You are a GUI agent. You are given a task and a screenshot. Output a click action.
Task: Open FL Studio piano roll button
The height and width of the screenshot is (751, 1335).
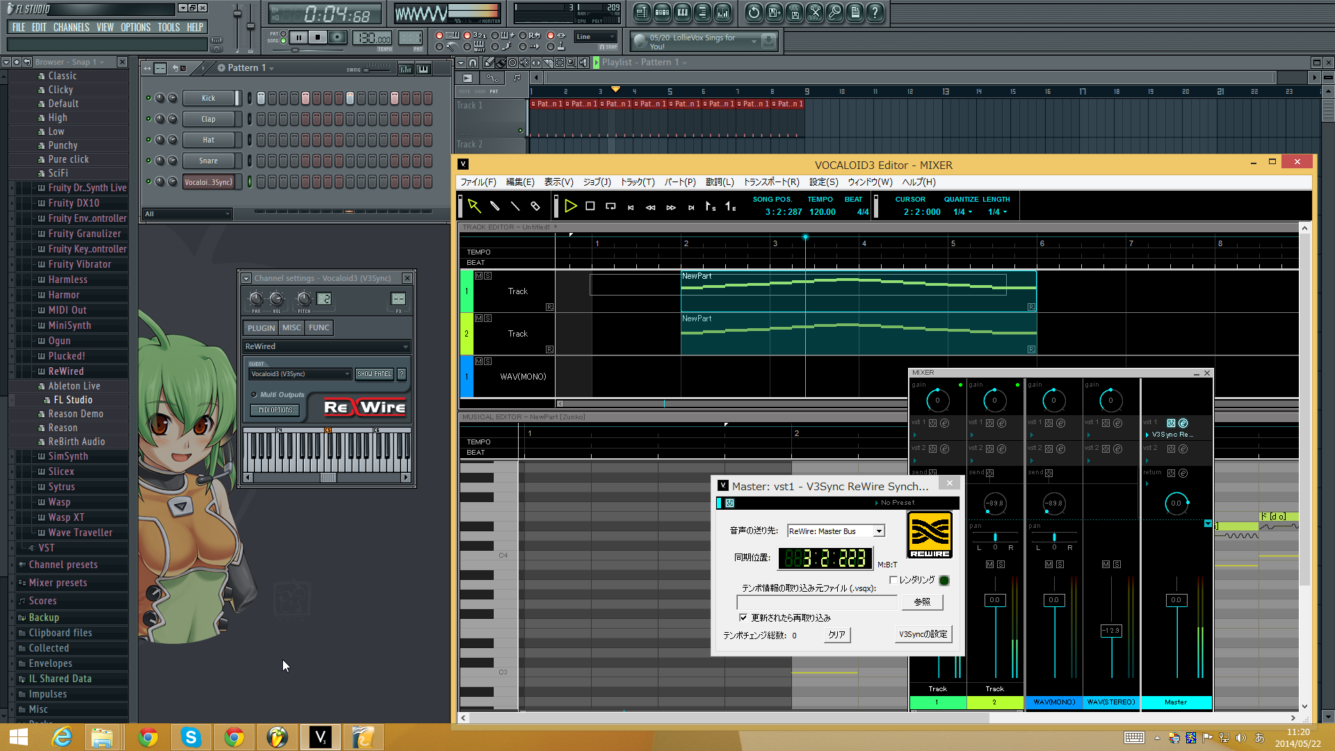pyautogui.click(x=682, y=13)
